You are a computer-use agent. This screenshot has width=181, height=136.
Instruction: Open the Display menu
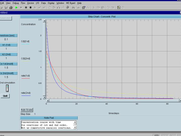(51, 3)
